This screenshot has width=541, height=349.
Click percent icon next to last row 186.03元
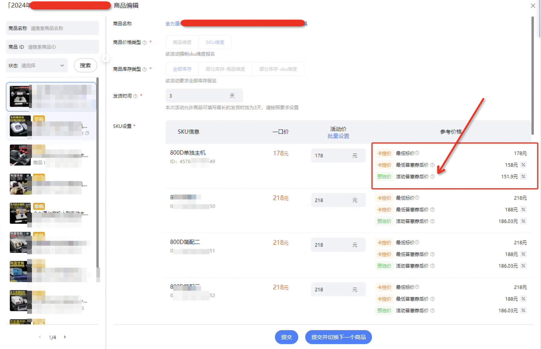523,310
